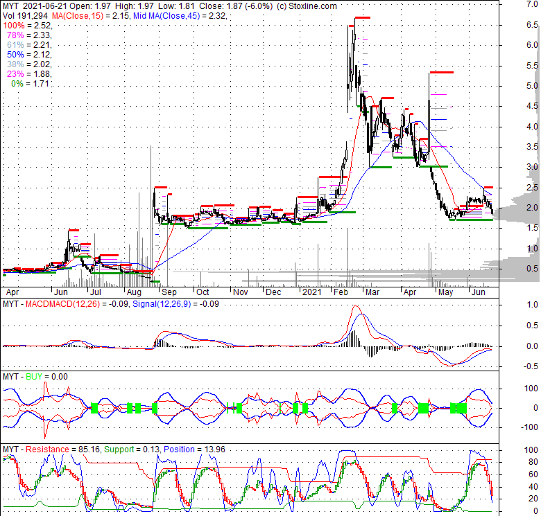
Task: Click the Sep month label on time axis
Action: (x=169, y=292)
